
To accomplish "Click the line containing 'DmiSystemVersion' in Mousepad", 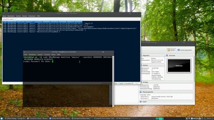I will pos(45,25).
